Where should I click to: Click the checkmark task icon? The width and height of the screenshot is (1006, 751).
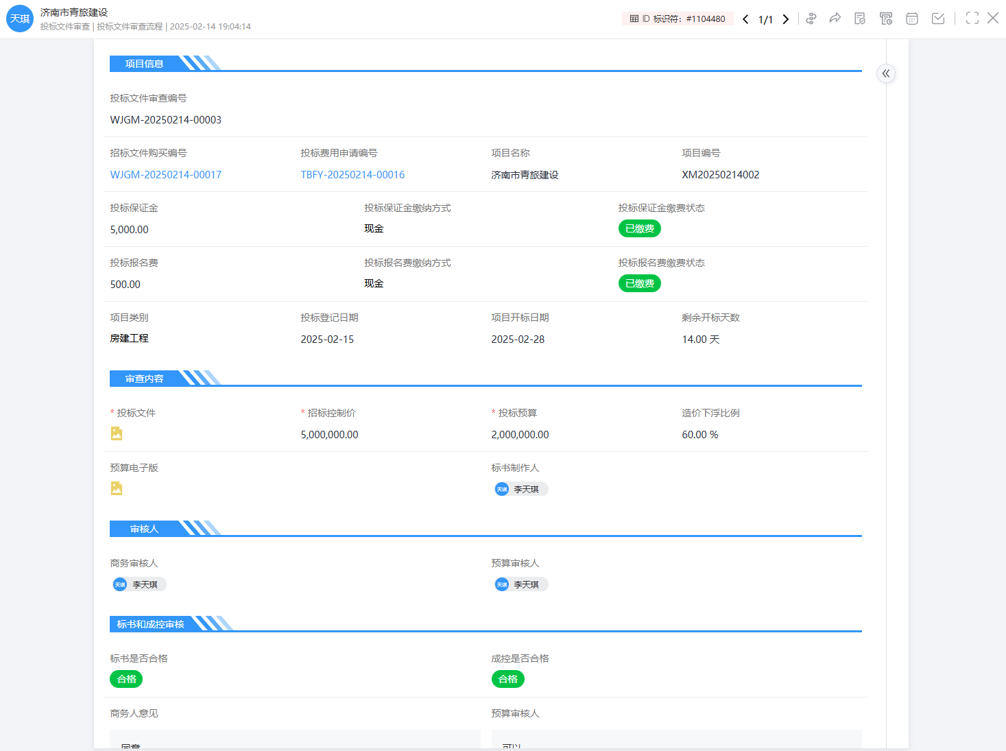[938, 19]
